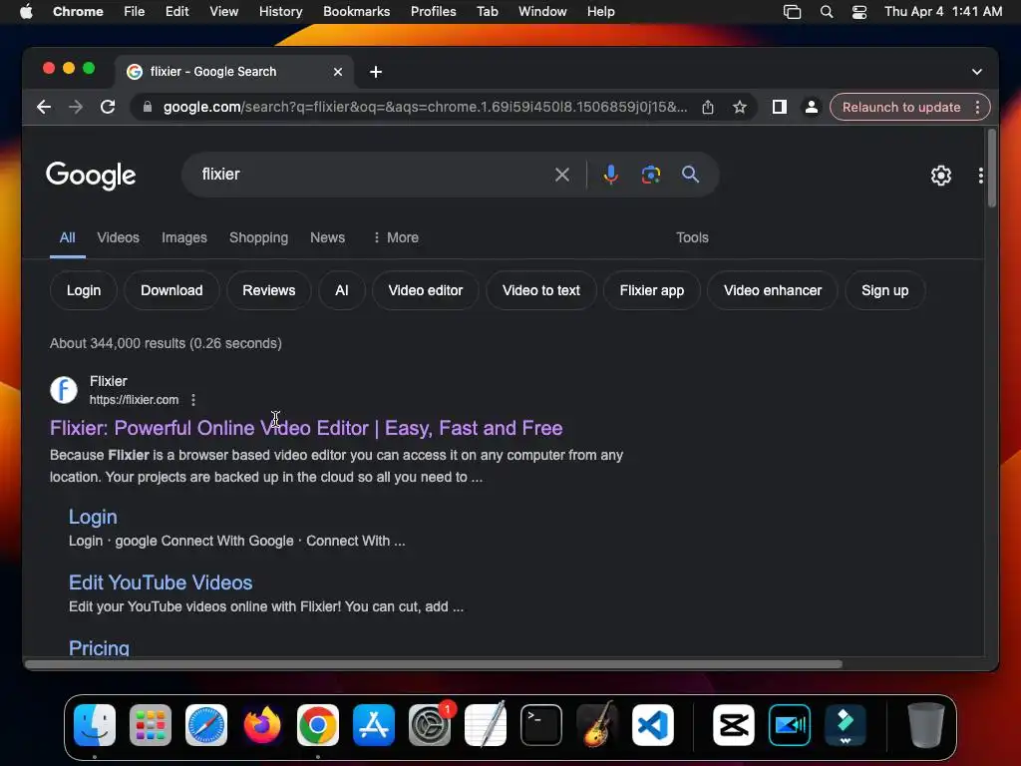Switch to the News results tab
1021x766 pixels.
[x=327, y=237]
